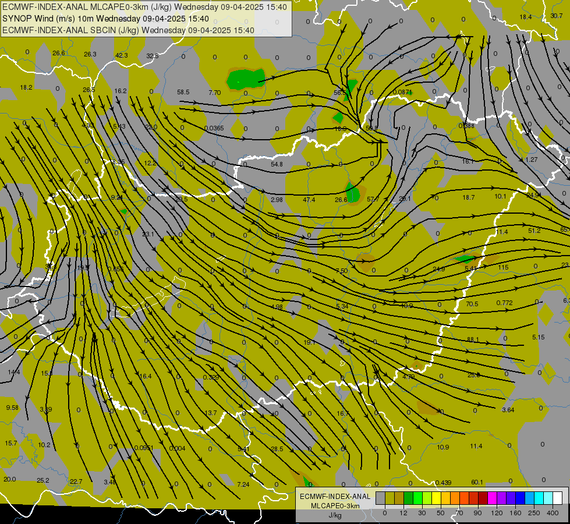Click the map value 0.329
The height and width of the screenshot is (524, 570).
pyautogui.click(x=211, y=377)
